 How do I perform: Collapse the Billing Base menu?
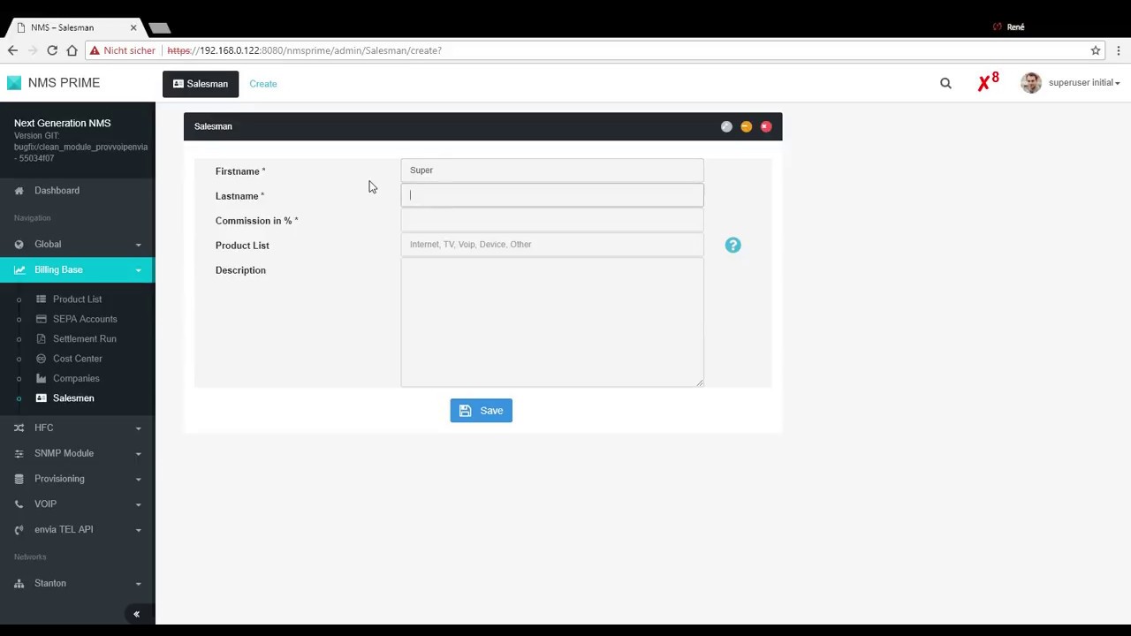click(77, 270)
